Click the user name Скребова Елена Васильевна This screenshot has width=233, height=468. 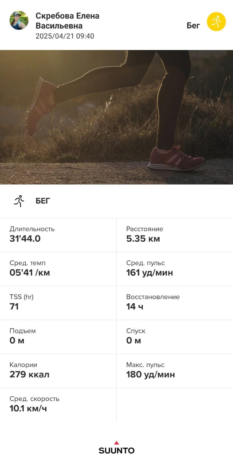tap(67, 21)
